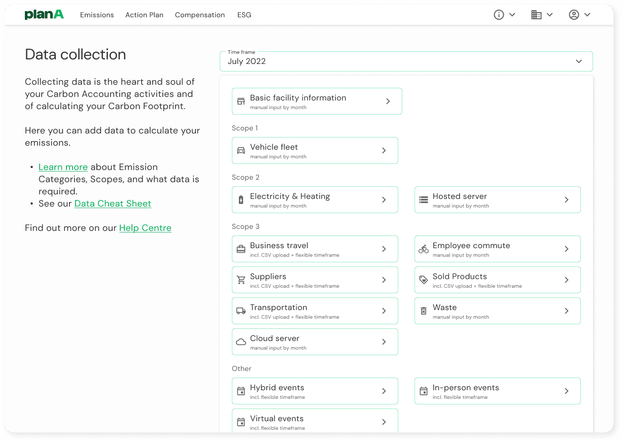Expand the chevron beside the info icon

point(512,15)
